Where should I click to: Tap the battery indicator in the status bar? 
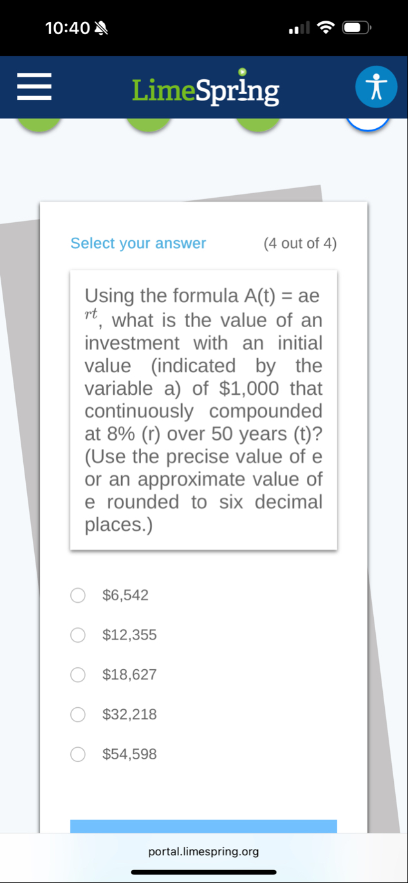pos(355,28)
